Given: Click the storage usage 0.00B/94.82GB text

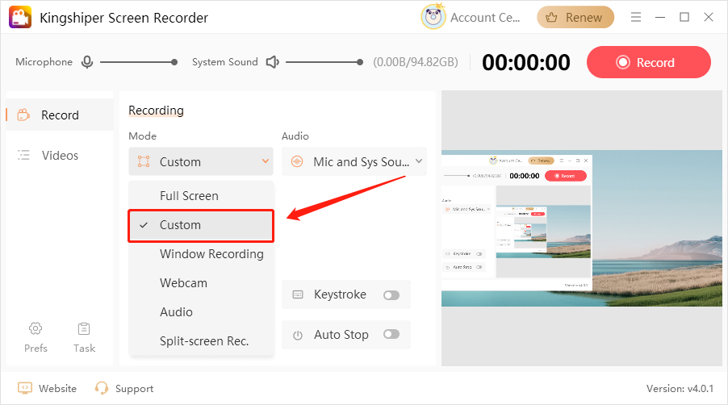Looking at the screenshot, I should pyautogui.click(x=416, y=62).
